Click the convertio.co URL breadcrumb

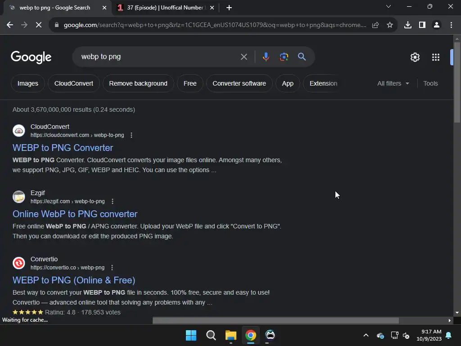coord(68,268)
